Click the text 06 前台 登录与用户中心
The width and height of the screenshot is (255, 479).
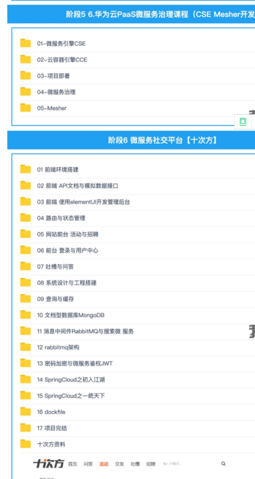67,251
